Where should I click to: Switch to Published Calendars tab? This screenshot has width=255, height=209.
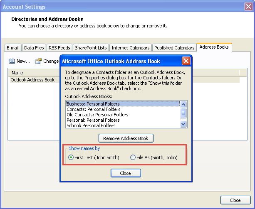174,48
